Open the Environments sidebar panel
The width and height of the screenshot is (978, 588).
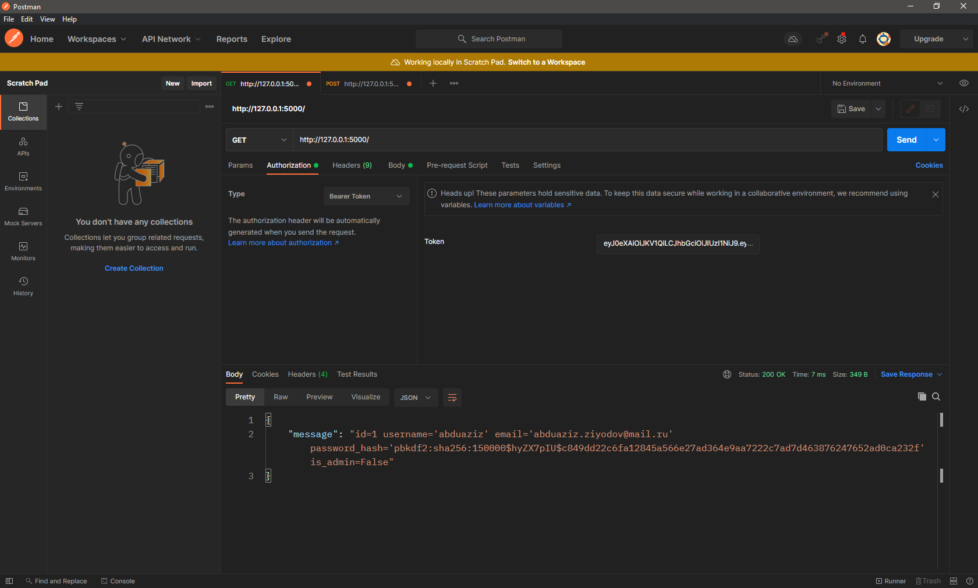[23, 182]
